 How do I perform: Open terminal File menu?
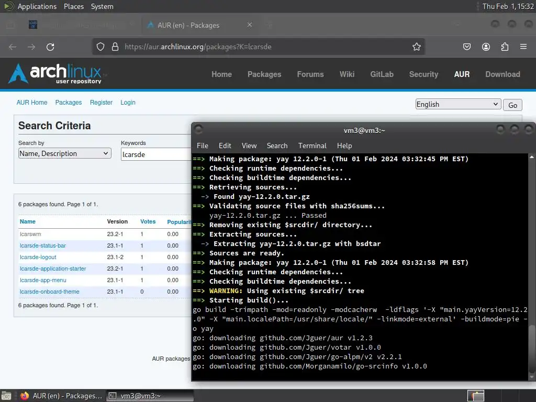(203, 146)
